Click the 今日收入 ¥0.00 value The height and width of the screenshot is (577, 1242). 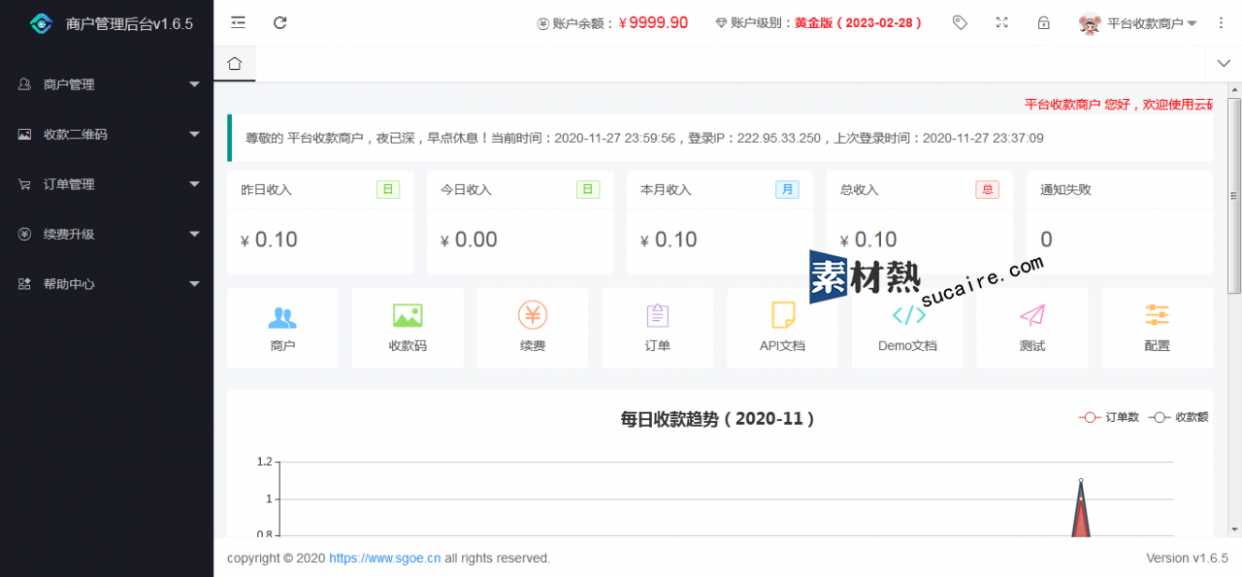[x=469, y=240]
